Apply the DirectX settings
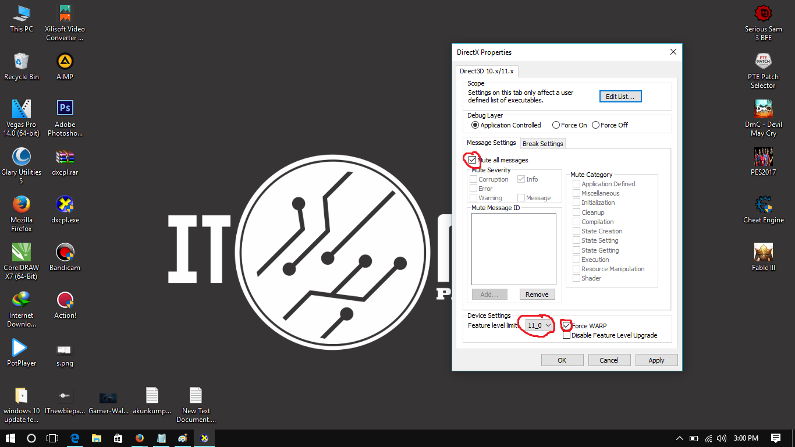Screen dimensions: 795x447 (656, 360)
